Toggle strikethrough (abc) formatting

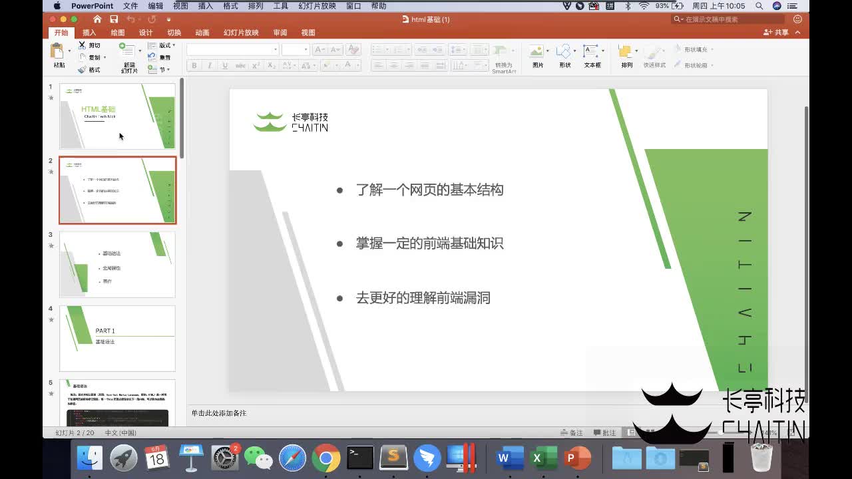tap(240, 65)
